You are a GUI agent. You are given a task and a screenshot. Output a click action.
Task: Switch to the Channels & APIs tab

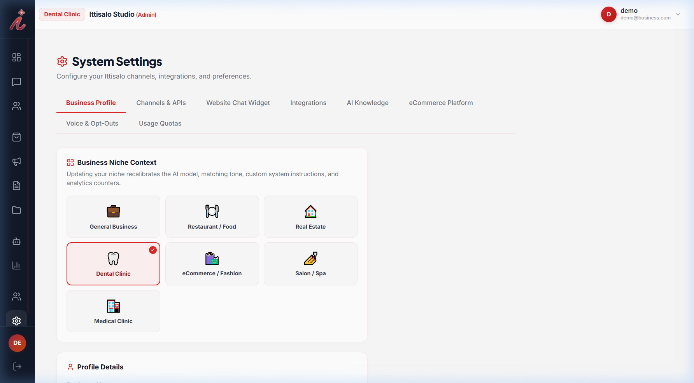[x=161, y=103]
